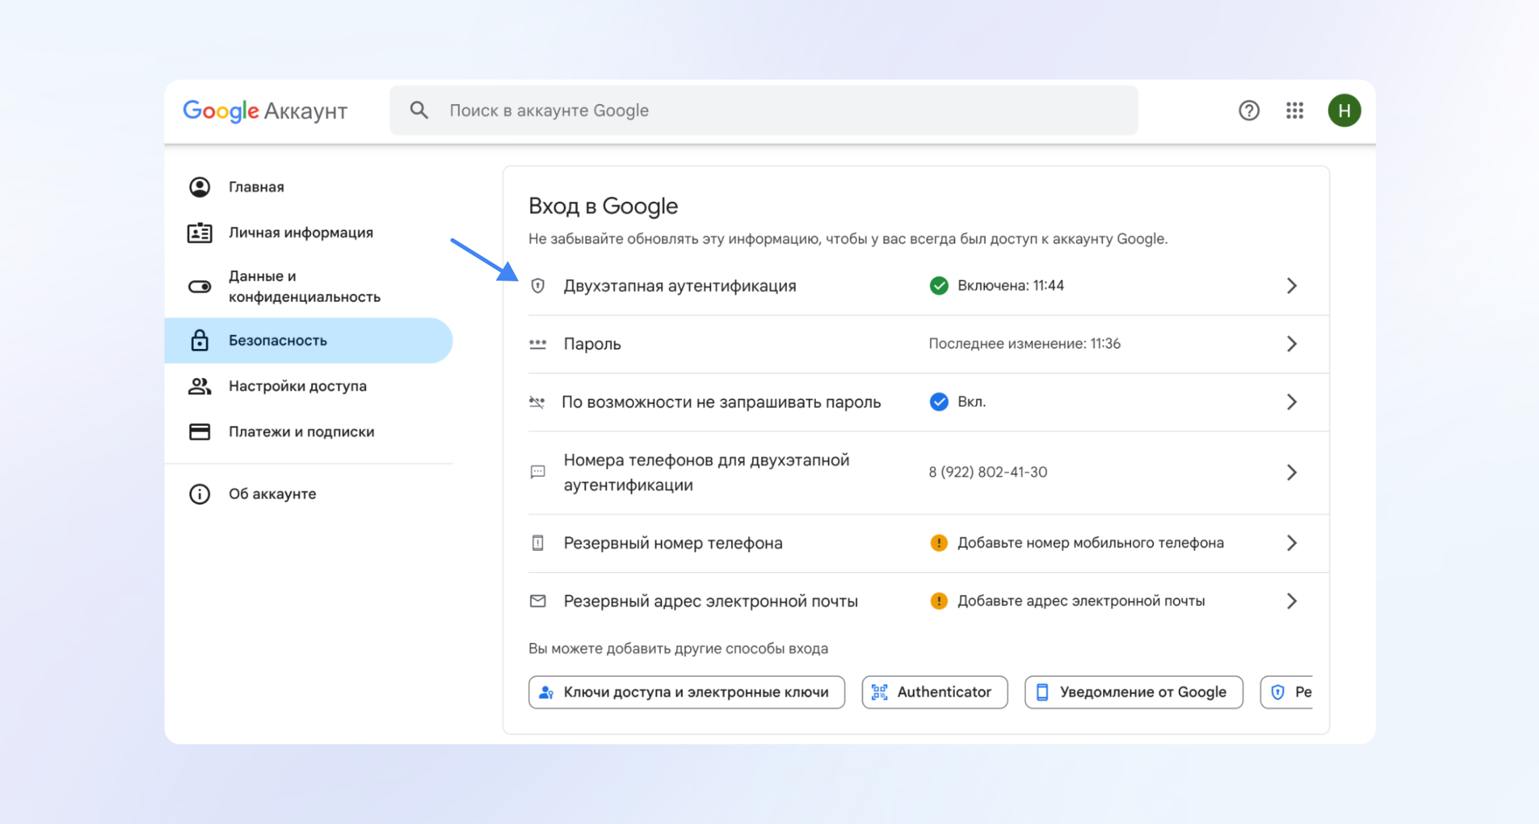Screen dimensions: 1539x824
Task: Open the Google apps grid icon
Action: point(1294,110)
